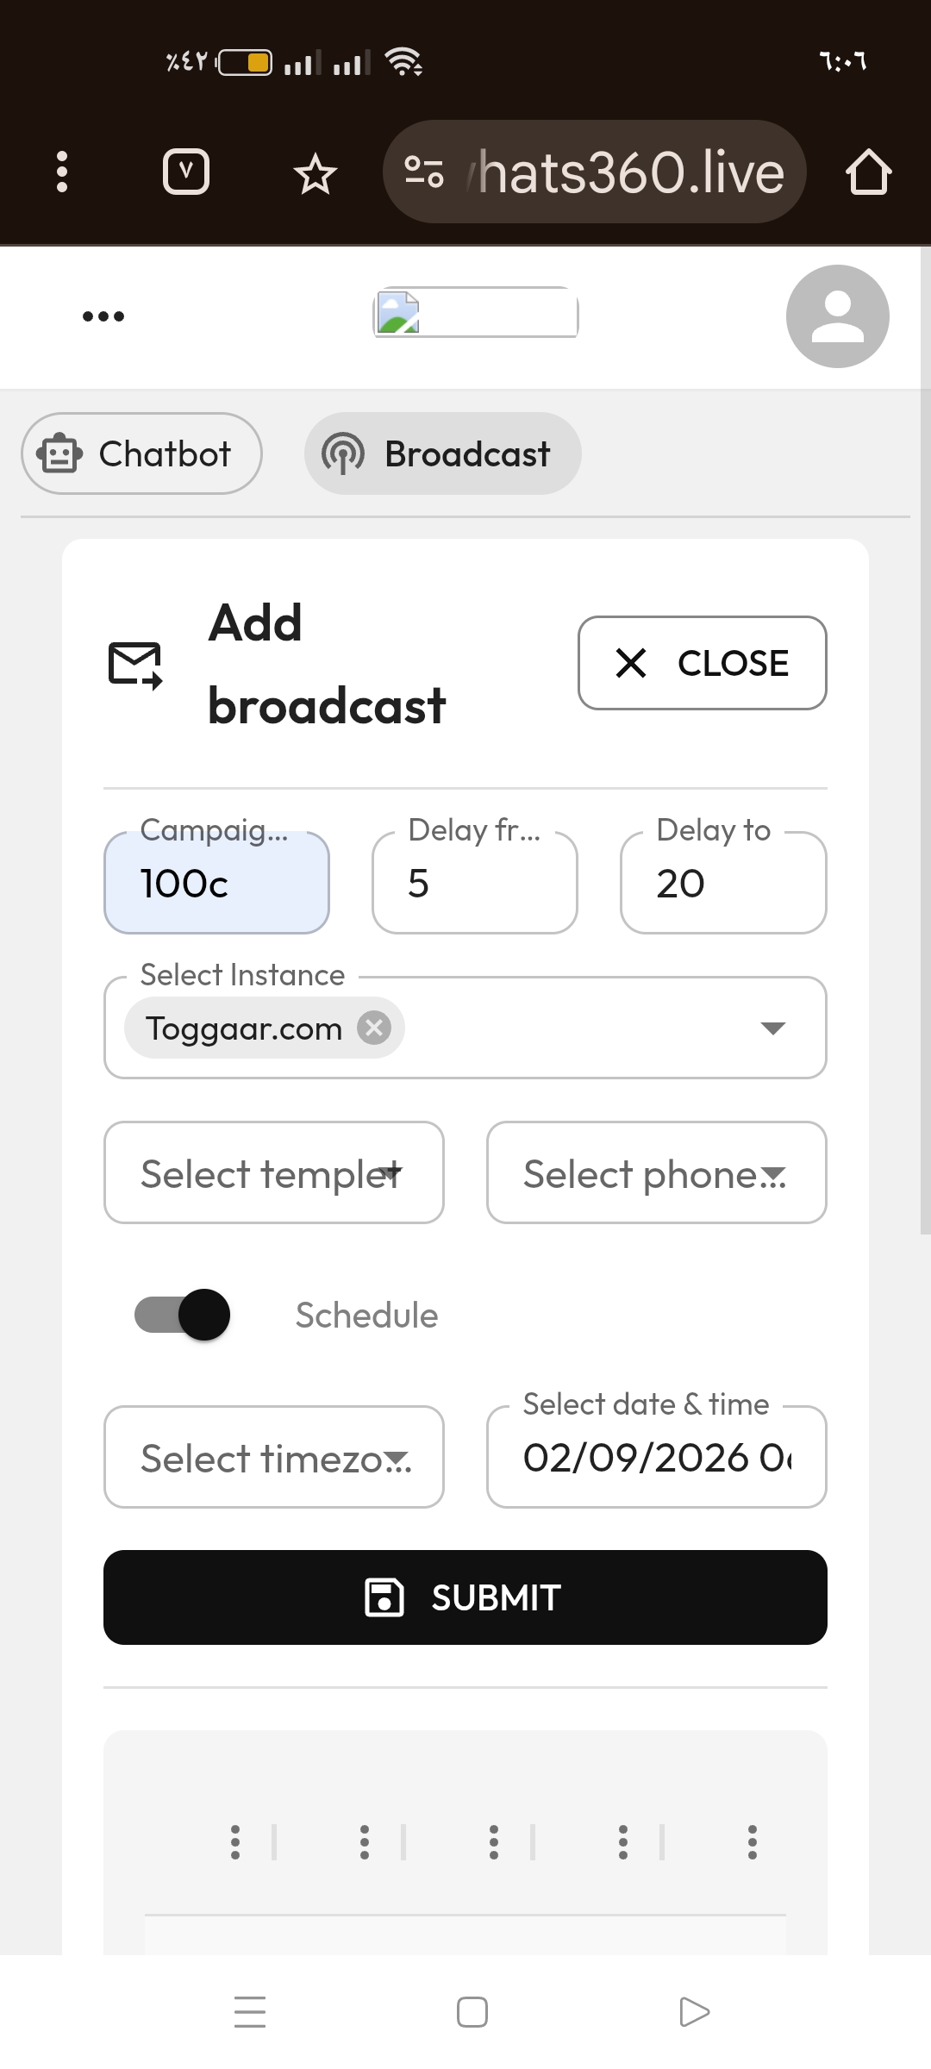The height and width of the screenshot is (2069, 931).
Task: Open the Select timezone dropdown
Action: [x=274, y=1457]
